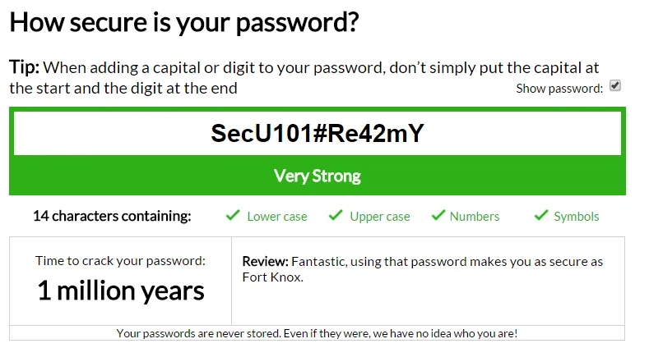Click the Lower case green checkmark icon
The width and height of the screenshot is (649, 348).
(x=232, y=216)
